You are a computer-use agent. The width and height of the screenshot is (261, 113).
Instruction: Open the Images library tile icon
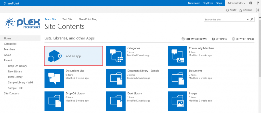pos(177,101)
